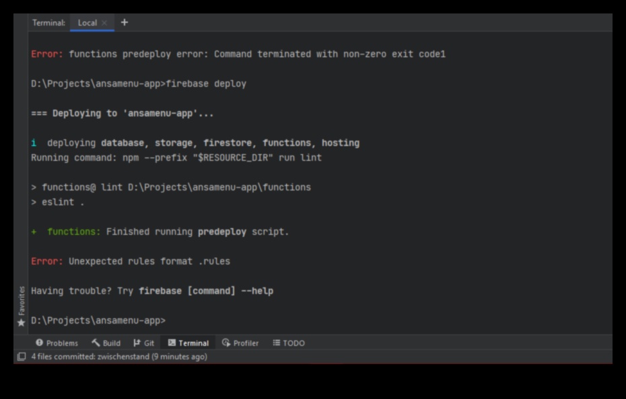The height and width of the screenshot is (399, 626).
Task: Click the 'firebase [command] --help' hint
Action: [205, 291]
